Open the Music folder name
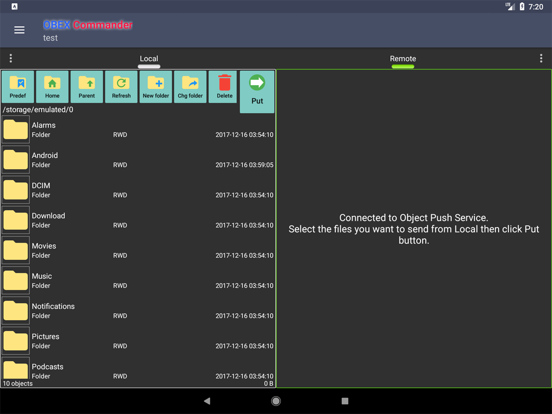Screen dimensions: 552x414 pos(42,277)
